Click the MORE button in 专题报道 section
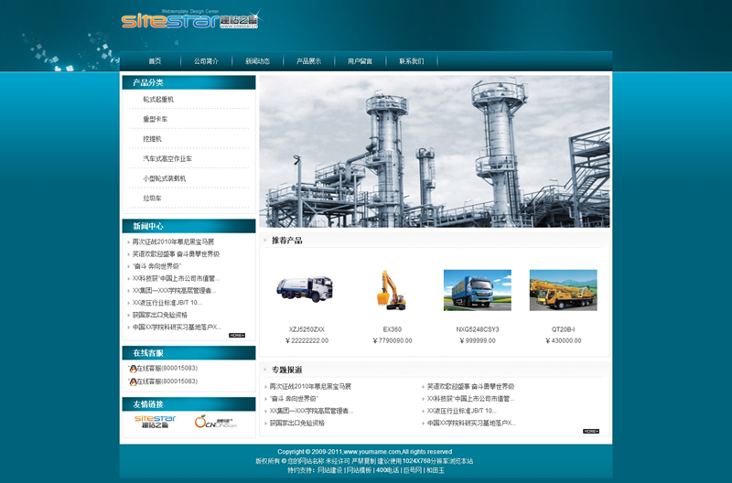Viewport: 732px width, 483px height. tap(590, 431)
